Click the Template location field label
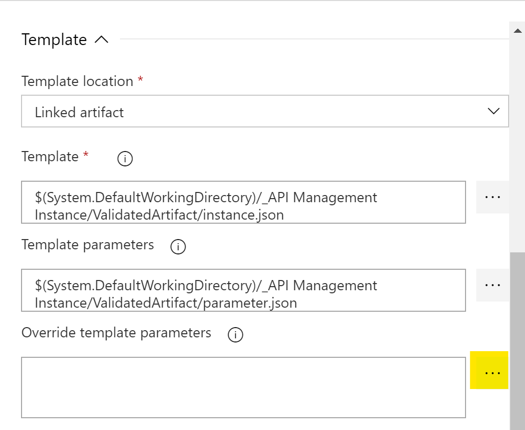Image resolution: width=525 pixels, height=430 pixels. point(77,81)
